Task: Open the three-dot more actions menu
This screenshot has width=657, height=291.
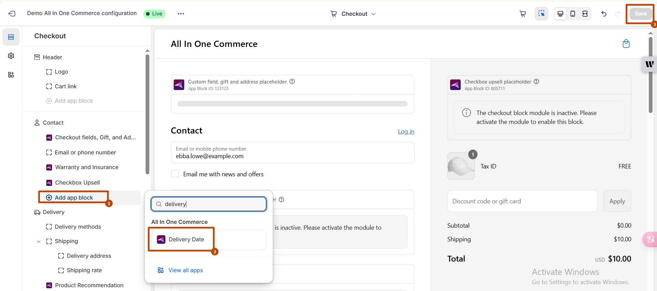Action: pyautogui.click(x=181, y=14)
